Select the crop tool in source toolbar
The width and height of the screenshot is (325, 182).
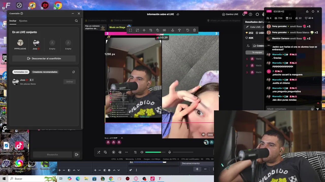[x=151, y=30]
